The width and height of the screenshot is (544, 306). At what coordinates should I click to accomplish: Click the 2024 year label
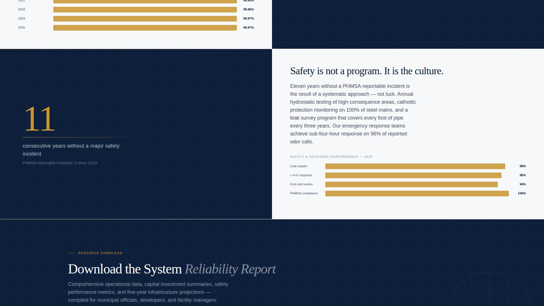coord(22,18)
